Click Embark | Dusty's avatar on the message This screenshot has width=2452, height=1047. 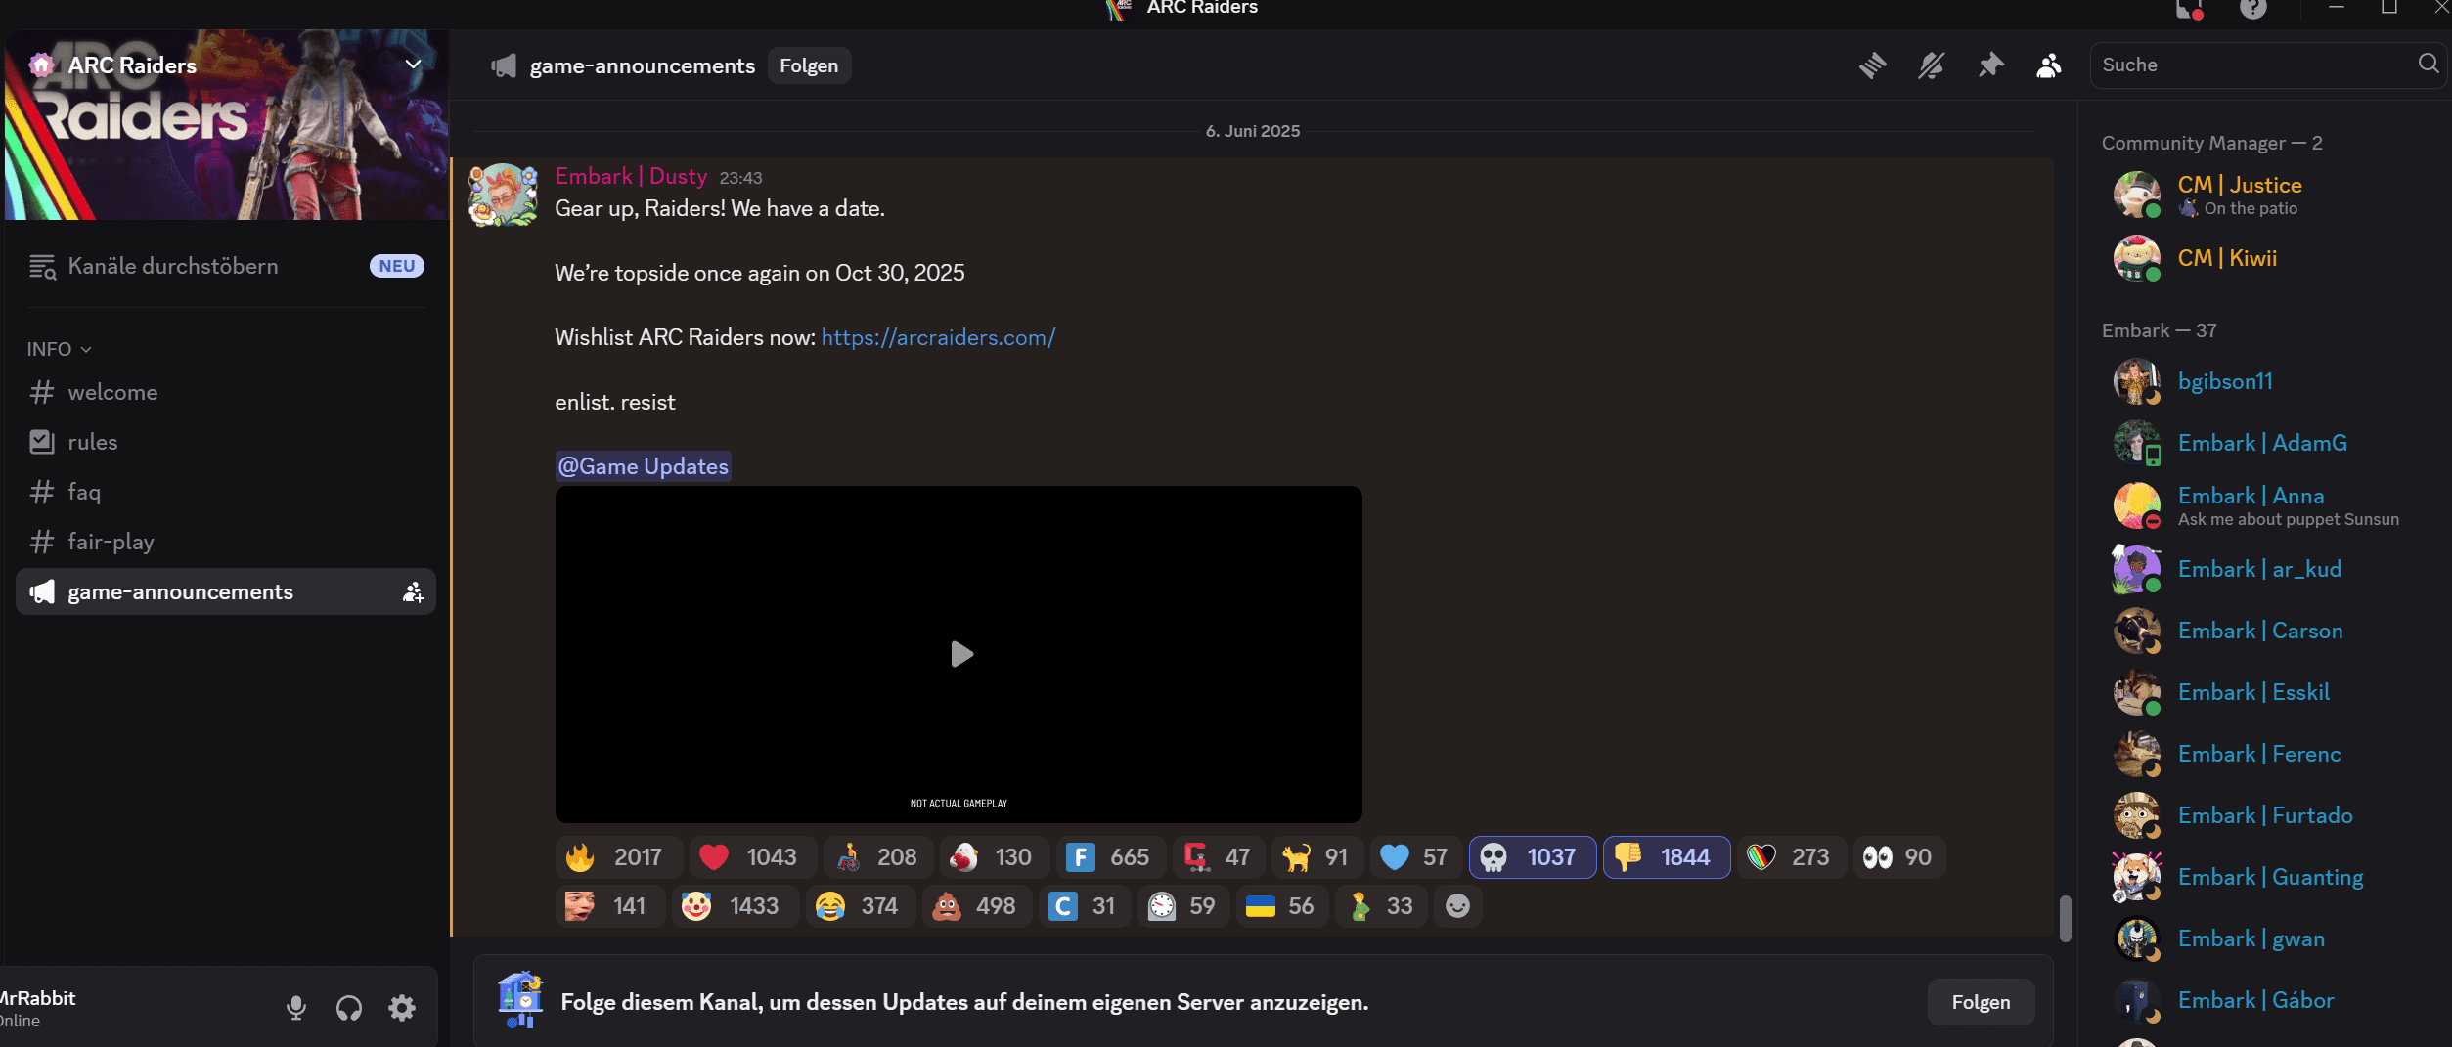point(503,196)
